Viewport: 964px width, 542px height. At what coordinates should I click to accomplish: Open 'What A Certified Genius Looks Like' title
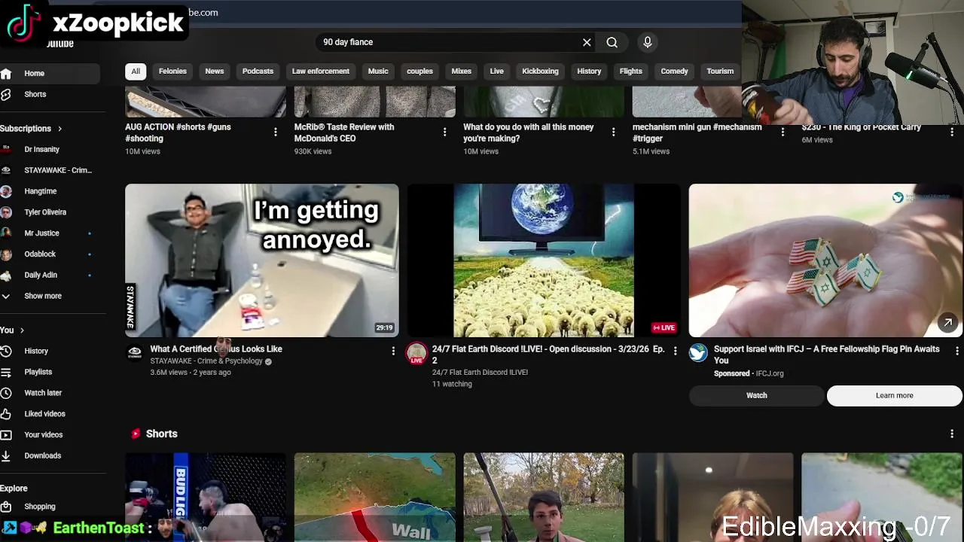tap(216, 349)
